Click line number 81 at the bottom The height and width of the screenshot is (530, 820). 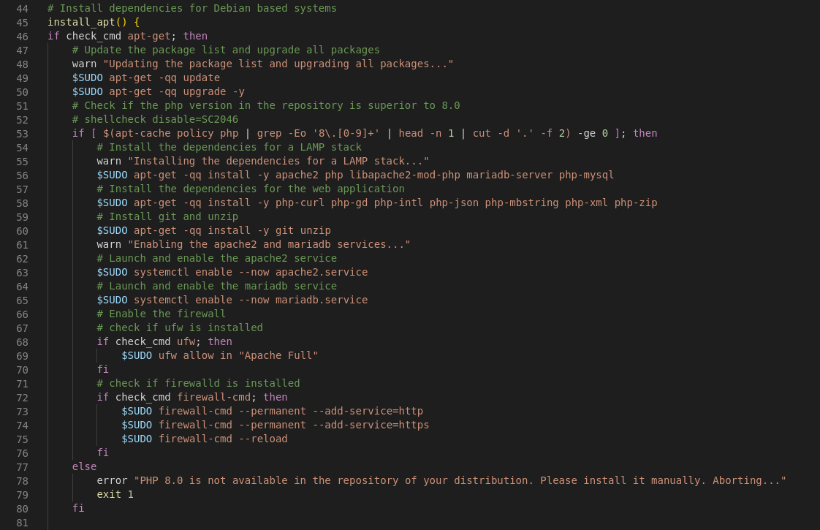coord(22,522)
